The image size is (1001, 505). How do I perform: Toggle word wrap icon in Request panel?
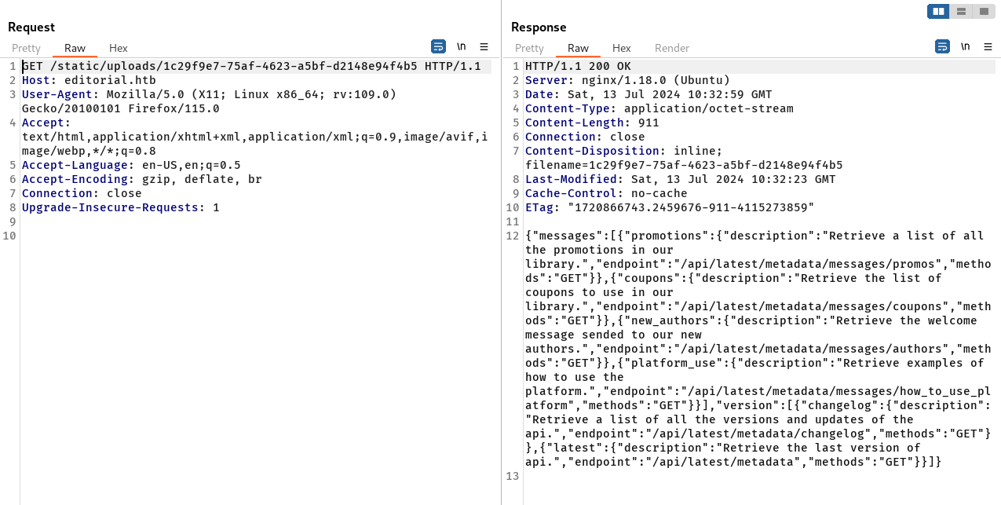point(439,47)
